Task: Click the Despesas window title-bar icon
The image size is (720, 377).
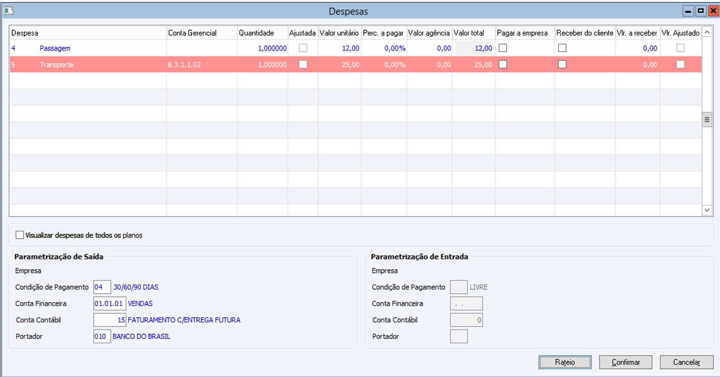Action: (x=8, y=11)
